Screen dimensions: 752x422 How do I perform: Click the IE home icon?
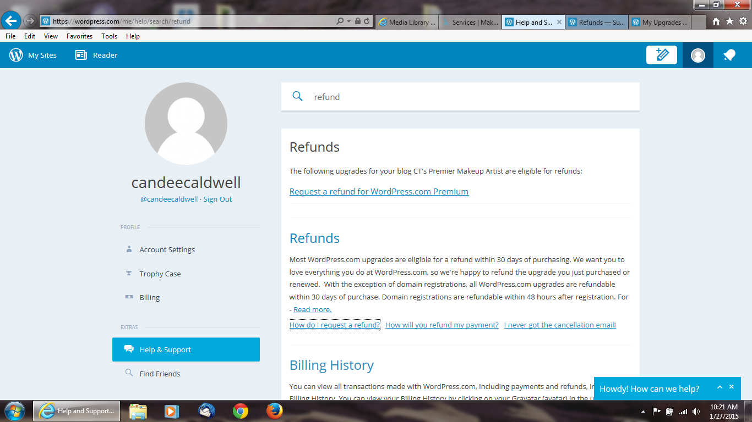click(x=716, y=21)
